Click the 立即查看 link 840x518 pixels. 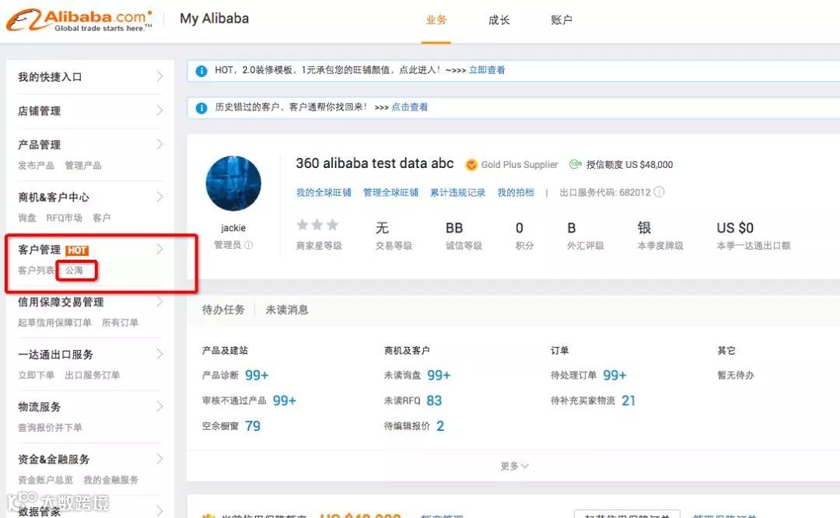point(487,70)
